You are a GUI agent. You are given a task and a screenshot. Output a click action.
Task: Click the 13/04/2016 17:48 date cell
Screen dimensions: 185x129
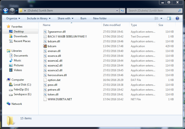pos(113,46)
